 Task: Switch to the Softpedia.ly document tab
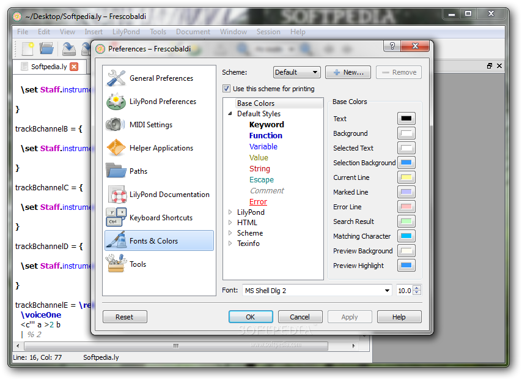click(50, 67)
